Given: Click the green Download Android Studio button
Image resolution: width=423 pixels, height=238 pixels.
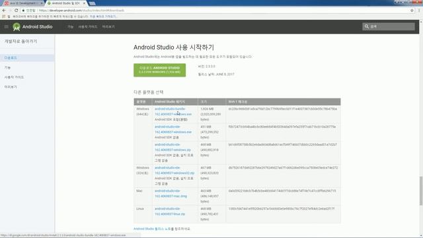Looking at the screenshot, I should [x=159, y=70].
